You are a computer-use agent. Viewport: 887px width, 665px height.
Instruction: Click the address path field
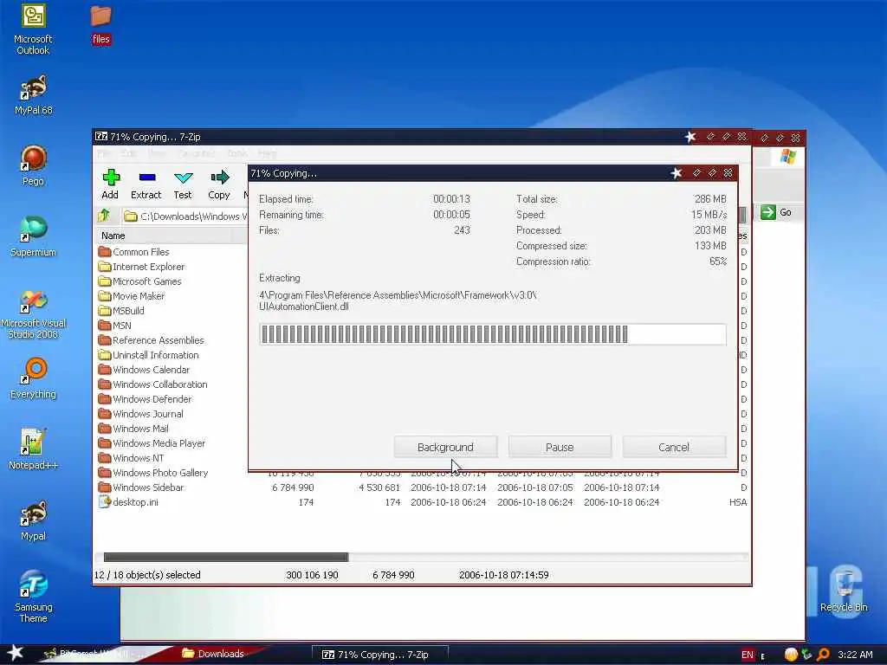pos(185,216)
